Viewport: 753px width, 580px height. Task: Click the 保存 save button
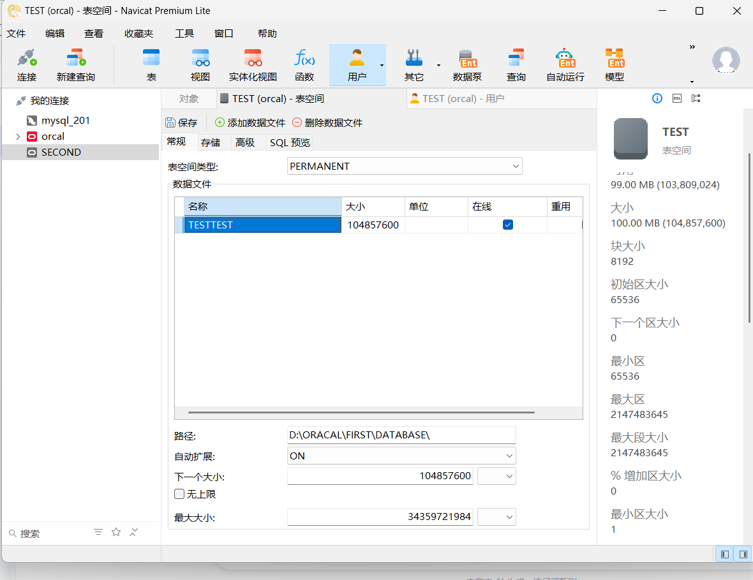[x=181, y=123]
